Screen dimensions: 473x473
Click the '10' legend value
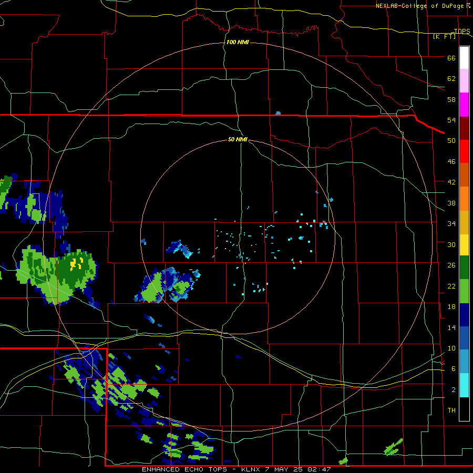[x=451, y=348]
